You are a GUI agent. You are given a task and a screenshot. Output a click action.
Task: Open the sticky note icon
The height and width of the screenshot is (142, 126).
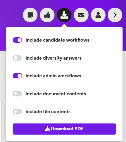[30, 15]
